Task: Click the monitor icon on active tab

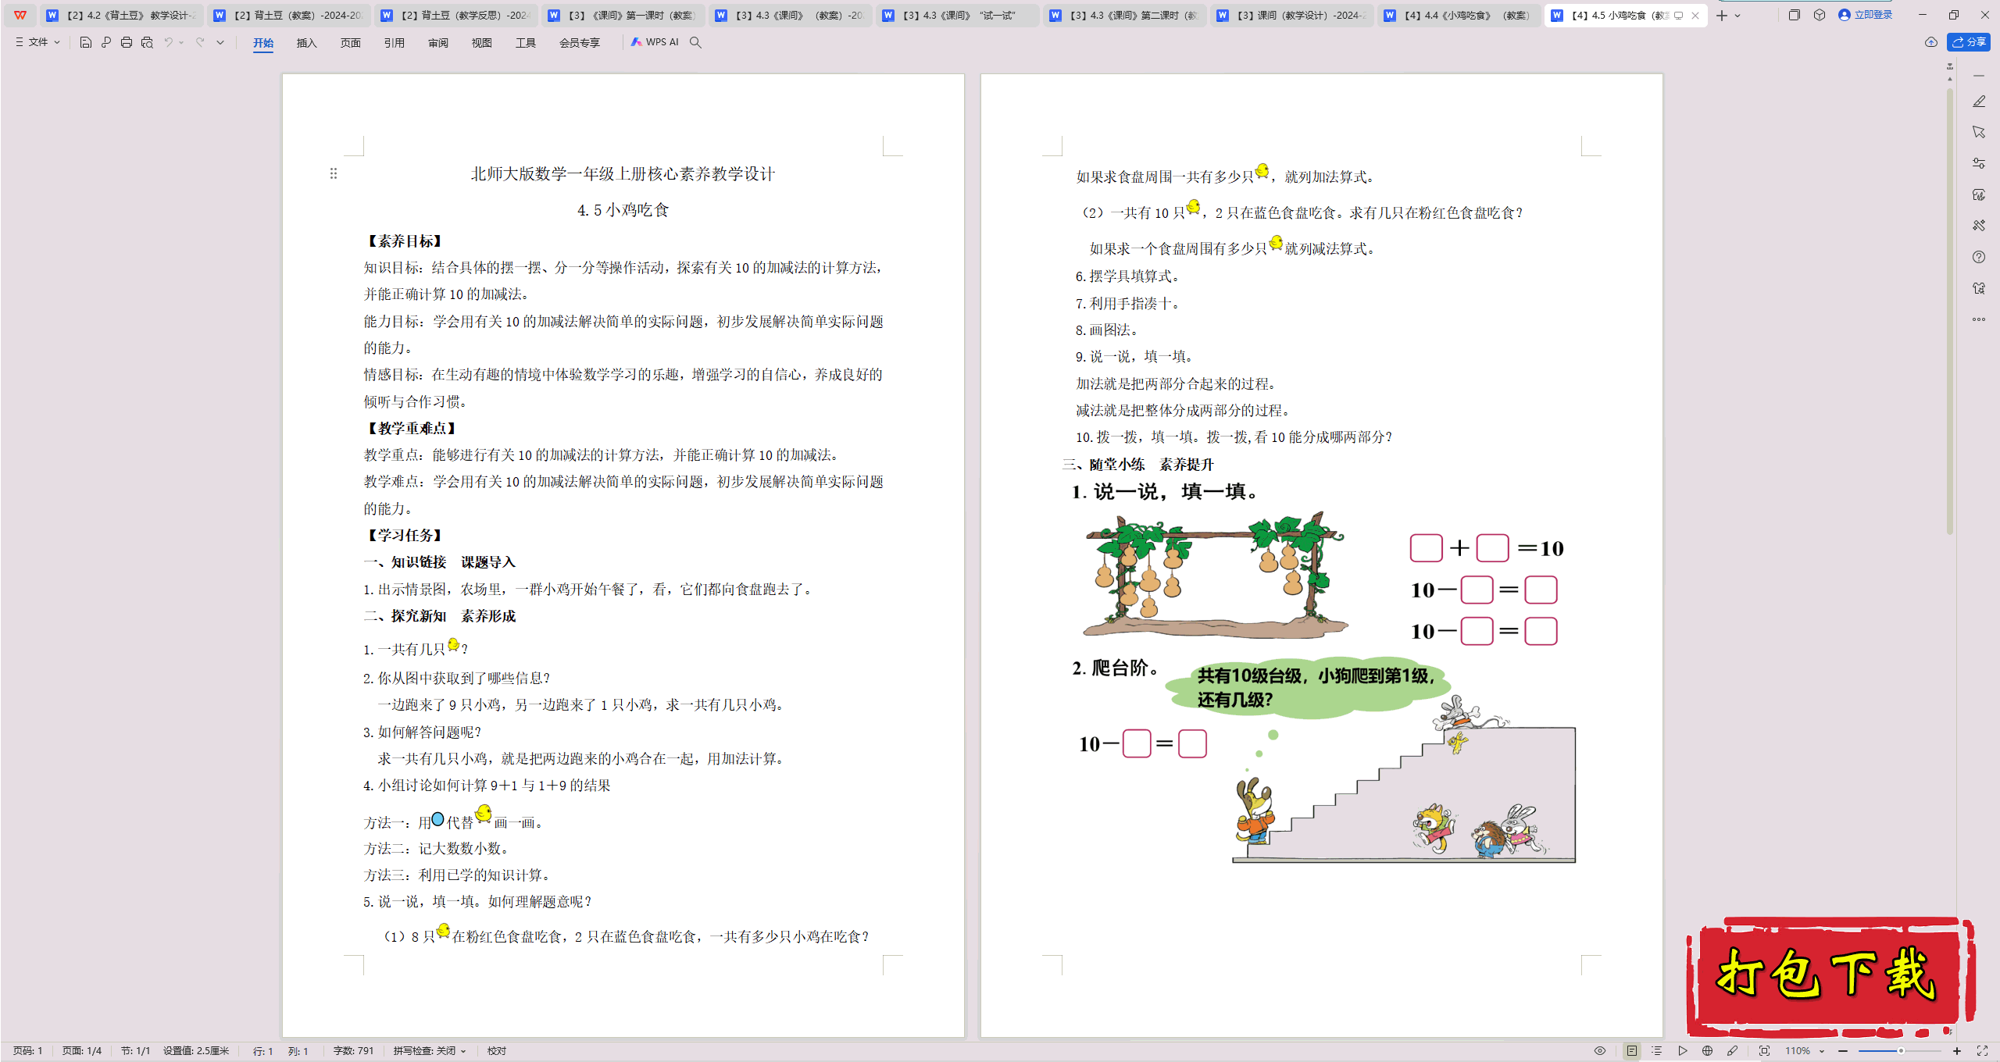Action: pos(1678,15)
